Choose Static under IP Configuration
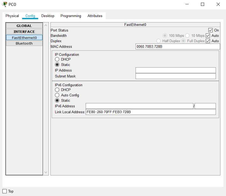Screen dimensions: 226x196 tap(57, 65)
